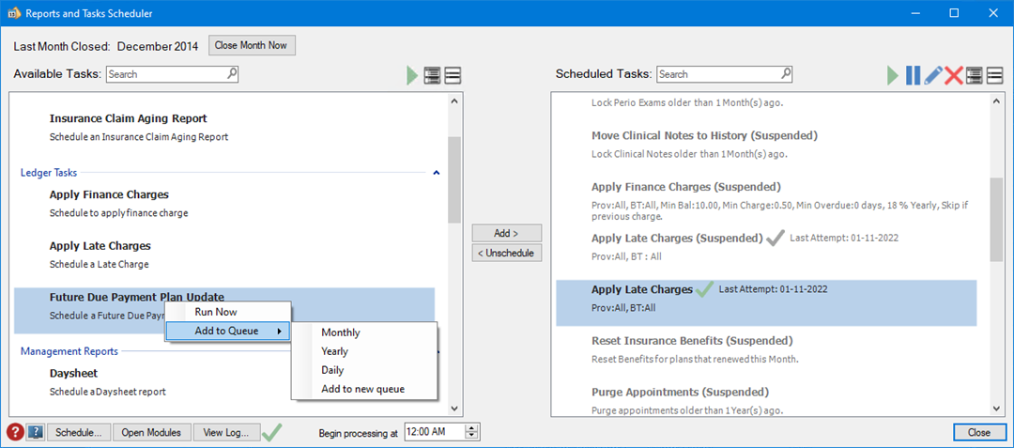Edit the scheduled task using the pencil icon
This screenshot has height=448, width=1014.
pos(933,76)
